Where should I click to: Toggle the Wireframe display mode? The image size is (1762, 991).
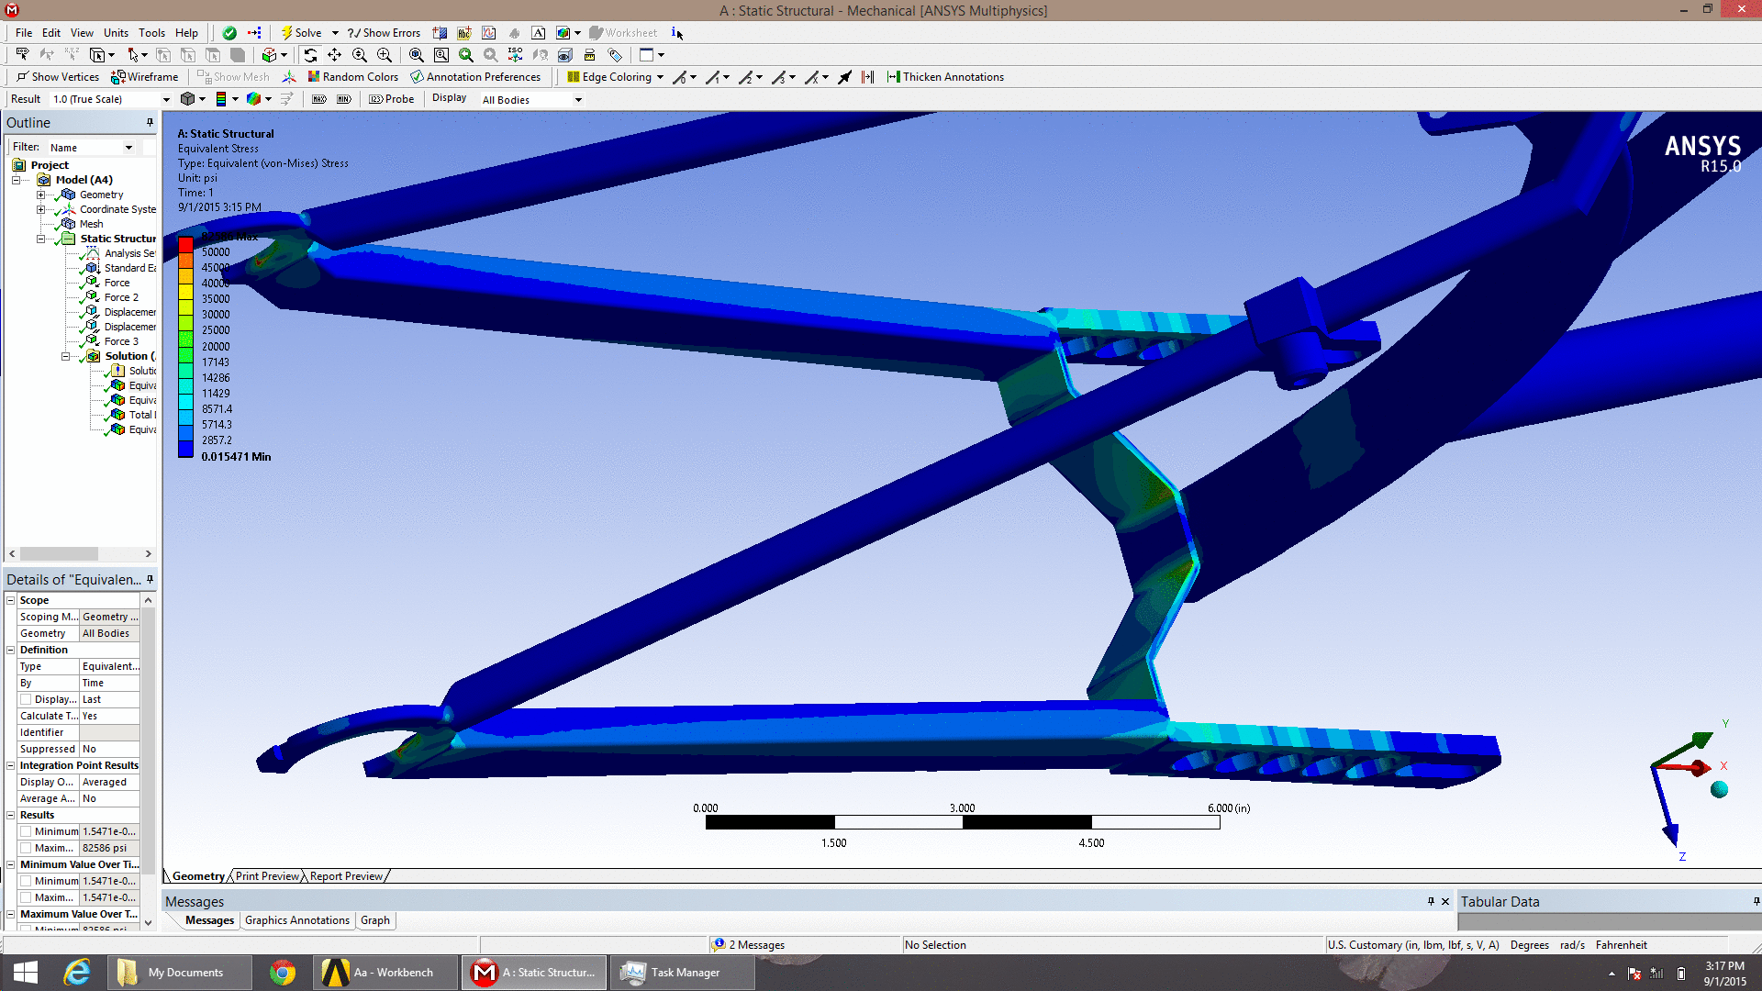145,77
